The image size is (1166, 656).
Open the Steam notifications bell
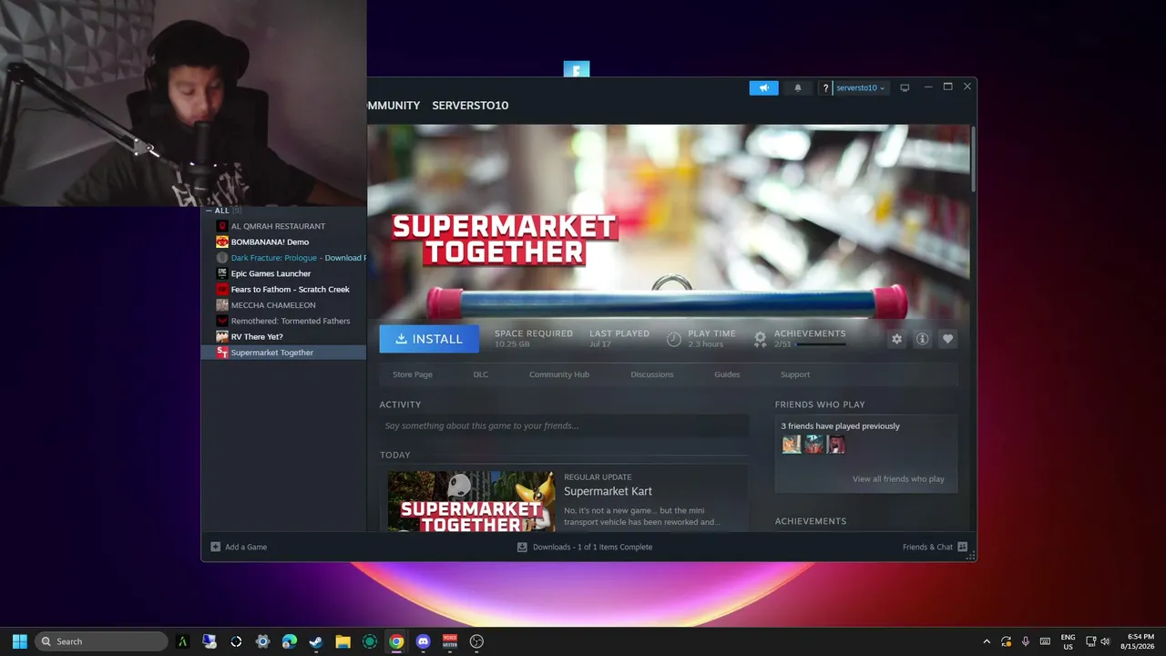(x=798, y=87)
